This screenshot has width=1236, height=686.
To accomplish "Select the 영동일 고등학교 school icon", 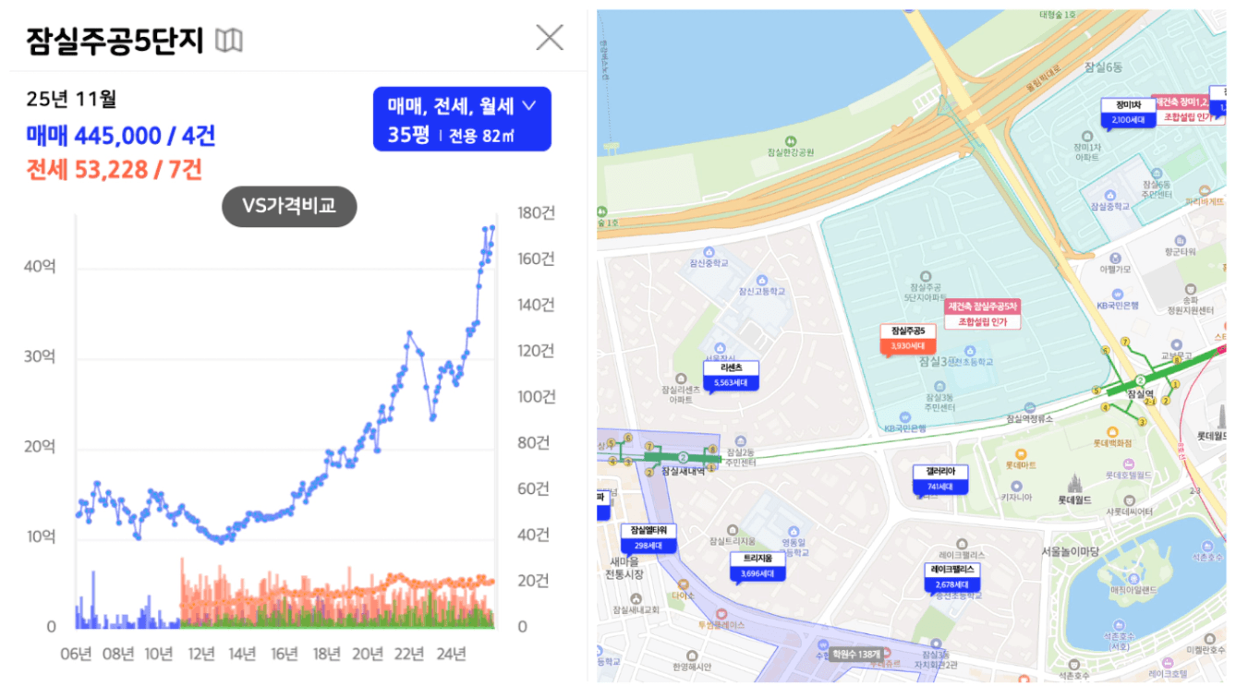I will coord(794,530).
